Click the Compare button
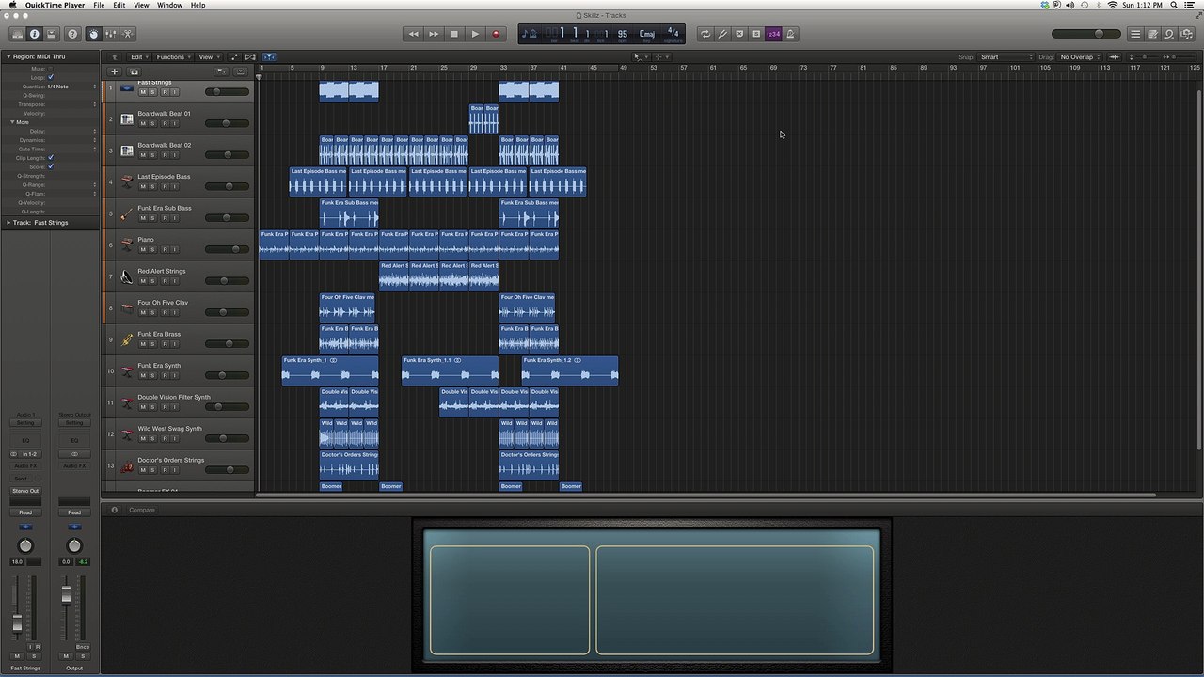 pyautogui.click(x=142, y=510)
